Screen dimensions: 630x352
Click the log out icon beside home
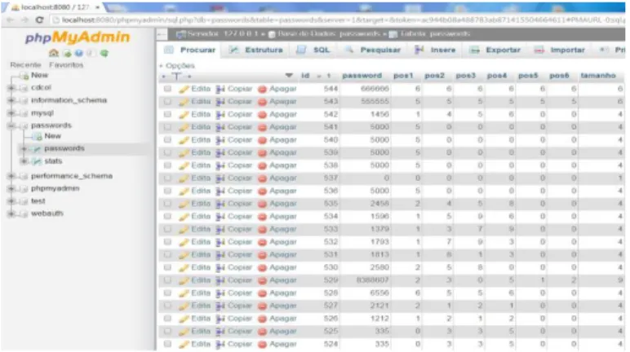tap(67, 53)
